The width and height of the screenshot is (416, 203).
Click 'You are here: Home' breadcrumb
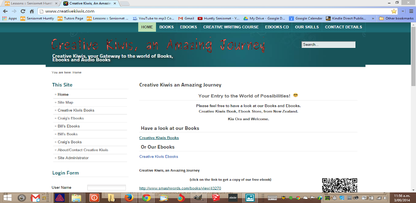(67, 72)
